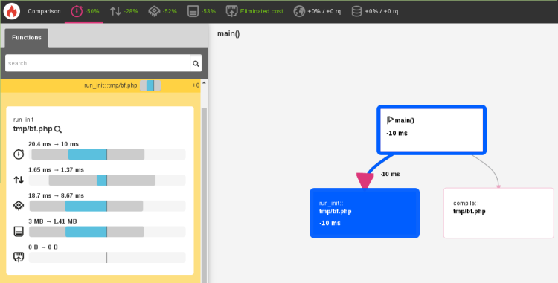Click the search magnifier button
Image resolution: width=558 pixels, height=283 pixels.
point(196,63)
